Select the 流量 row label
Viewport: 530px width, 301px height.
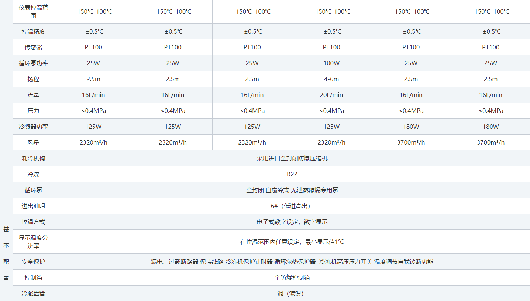(33, 95)
